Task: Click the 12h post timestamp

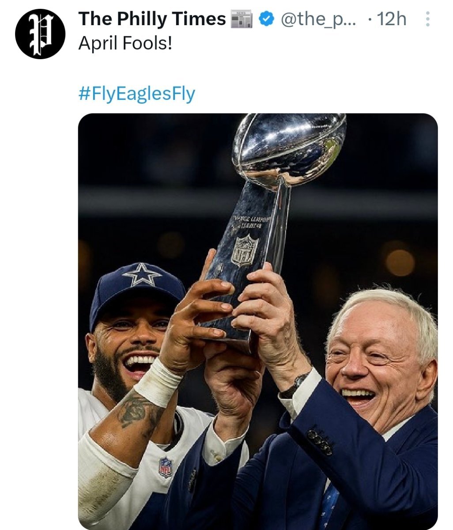Action: pyautogui.click(x=391, y=19)
